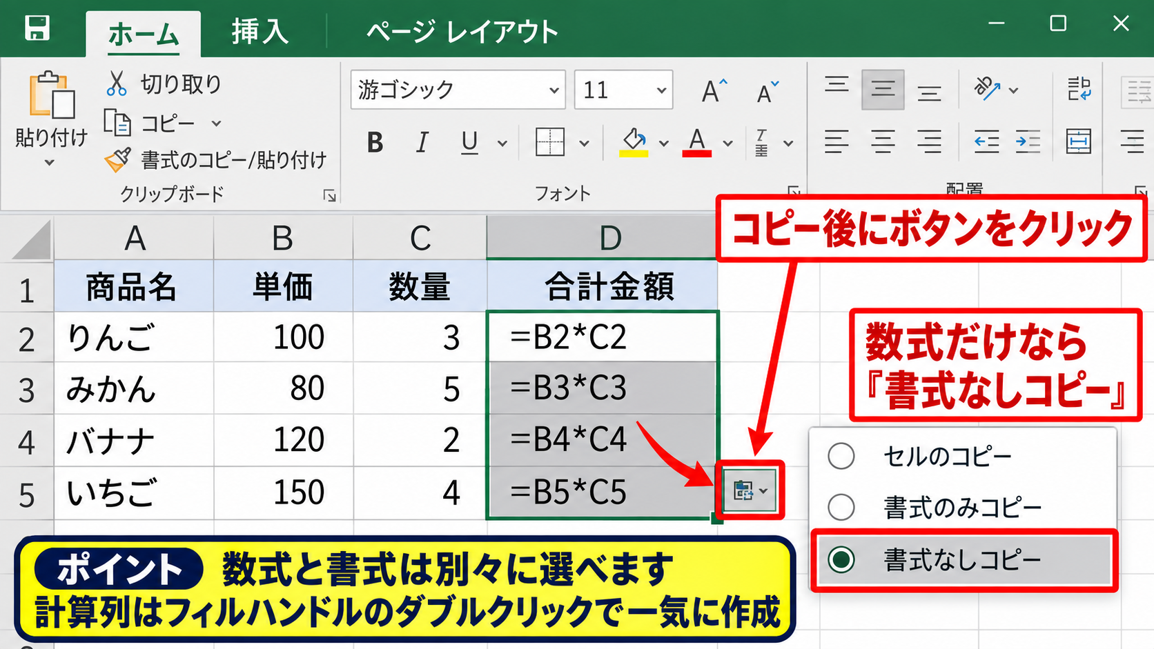This screenshot has width=1154, height=649.
Task: Click the Save floppy disk icon
Action: (37, 28)
